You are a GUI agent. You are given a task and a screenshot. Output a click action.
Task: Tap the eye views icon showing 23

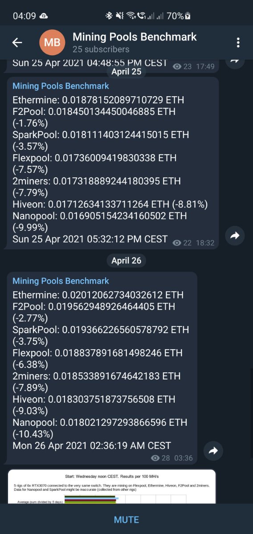coord(177,66)
